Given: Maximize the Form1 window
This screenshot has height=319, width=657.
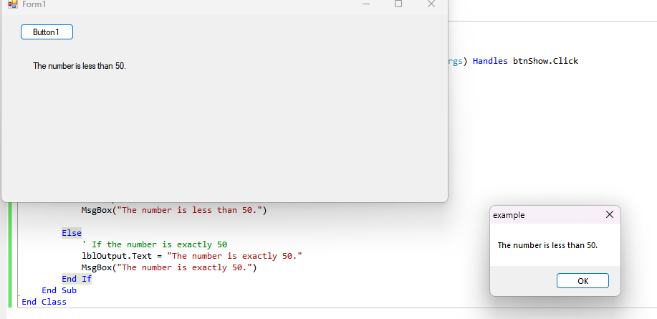Looking at the screenshot, I should click(398, 4).
